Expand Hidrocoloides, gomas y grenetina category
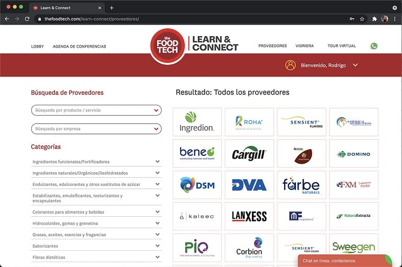This screenshot has width=402, height=267. [x=96, y=223]
